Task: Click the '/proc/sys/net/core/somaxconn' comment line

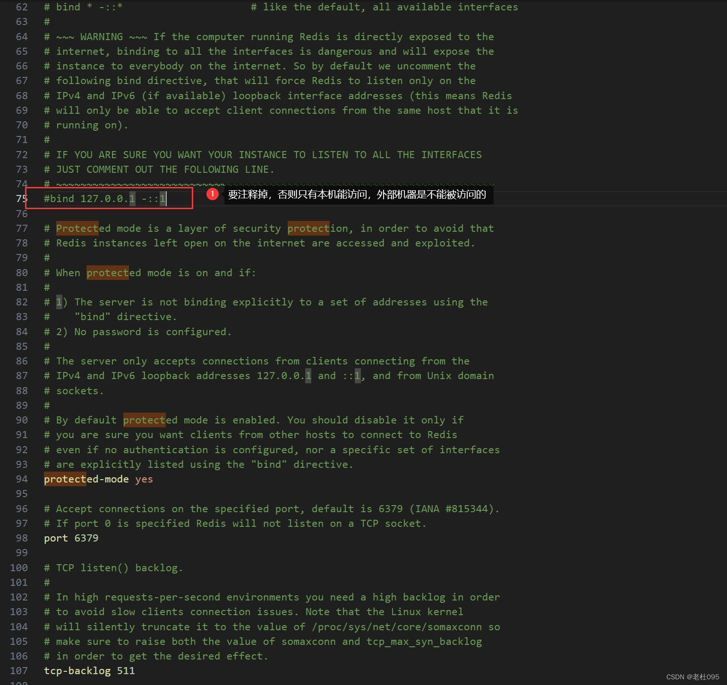Action: click(272, 627)
